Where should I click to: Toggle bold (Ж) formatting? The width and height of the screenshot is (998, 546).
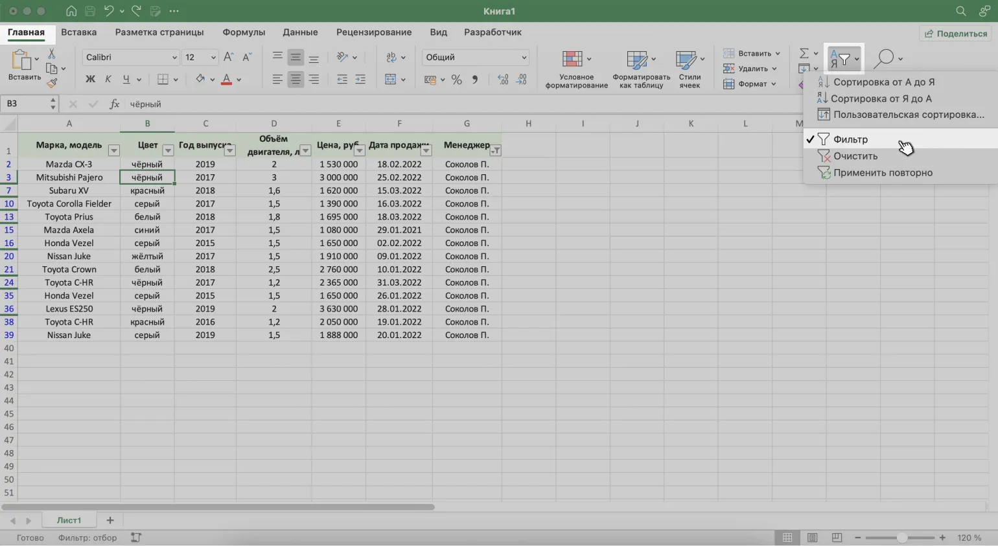click(90, 79)
